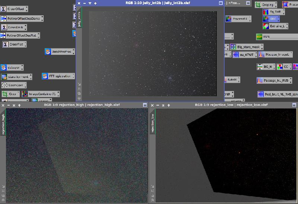Select the Process91 icon

pos(238,19)
